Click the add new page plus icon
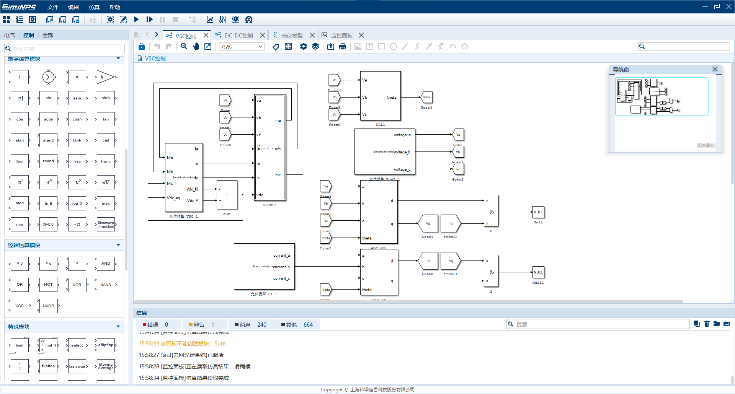Viewport: 735px width, 394px height. [63, 20]
